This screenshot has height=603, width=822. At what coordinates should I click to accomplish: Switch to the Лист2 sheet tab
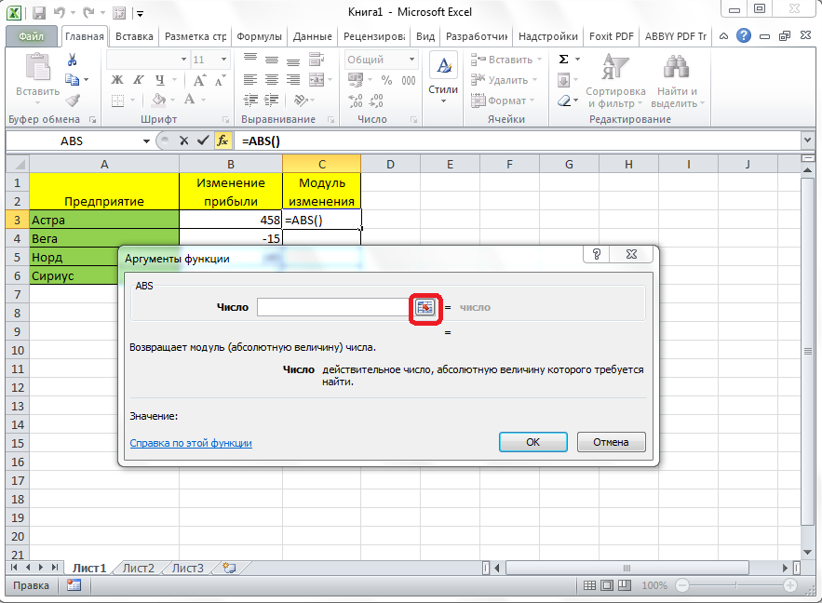tap(139, 568)
